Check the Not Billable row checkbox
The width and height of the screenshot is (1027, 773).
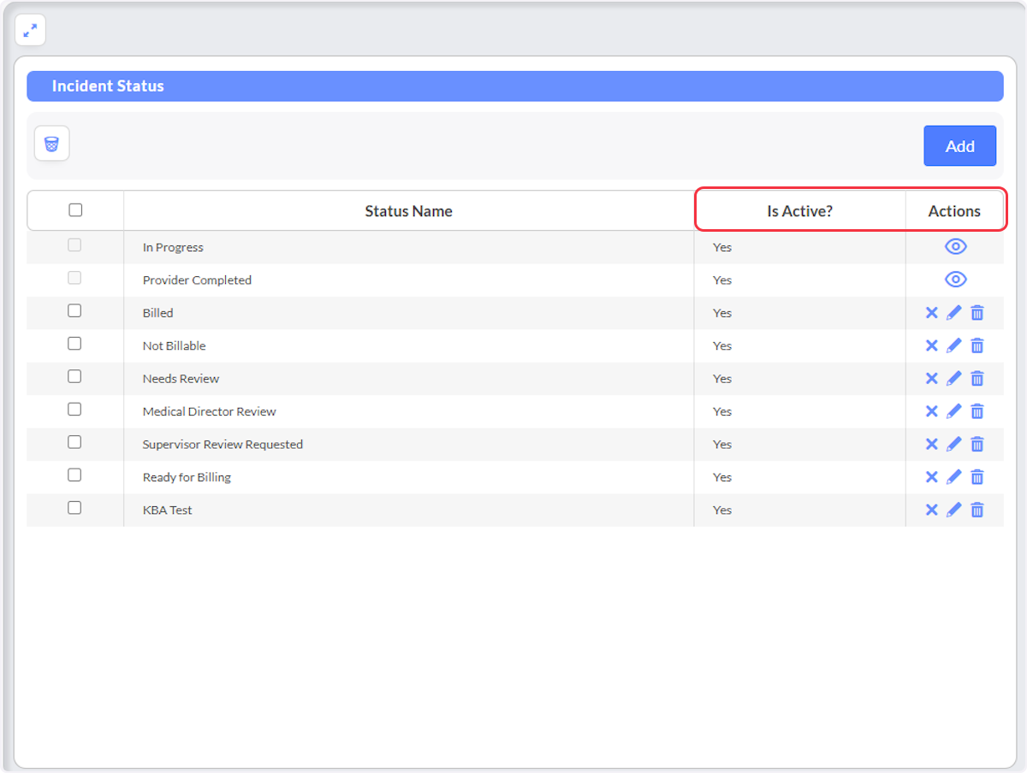coord(74,344)
